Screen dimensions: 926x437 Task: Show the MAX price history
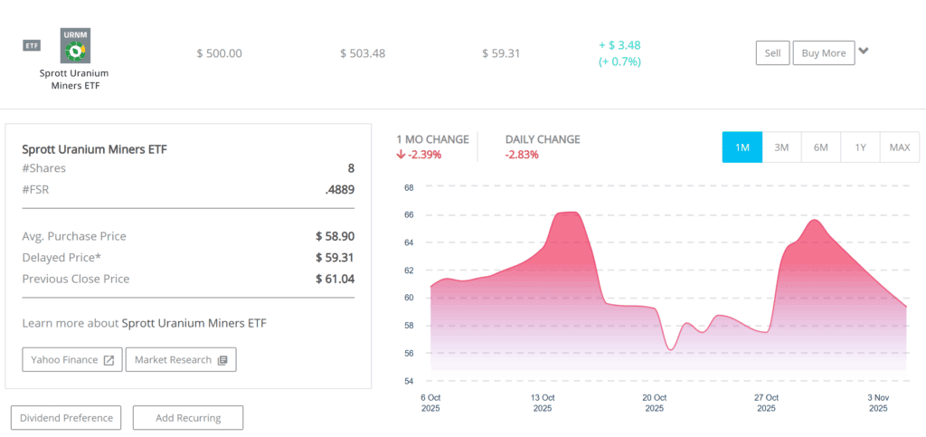900,147
